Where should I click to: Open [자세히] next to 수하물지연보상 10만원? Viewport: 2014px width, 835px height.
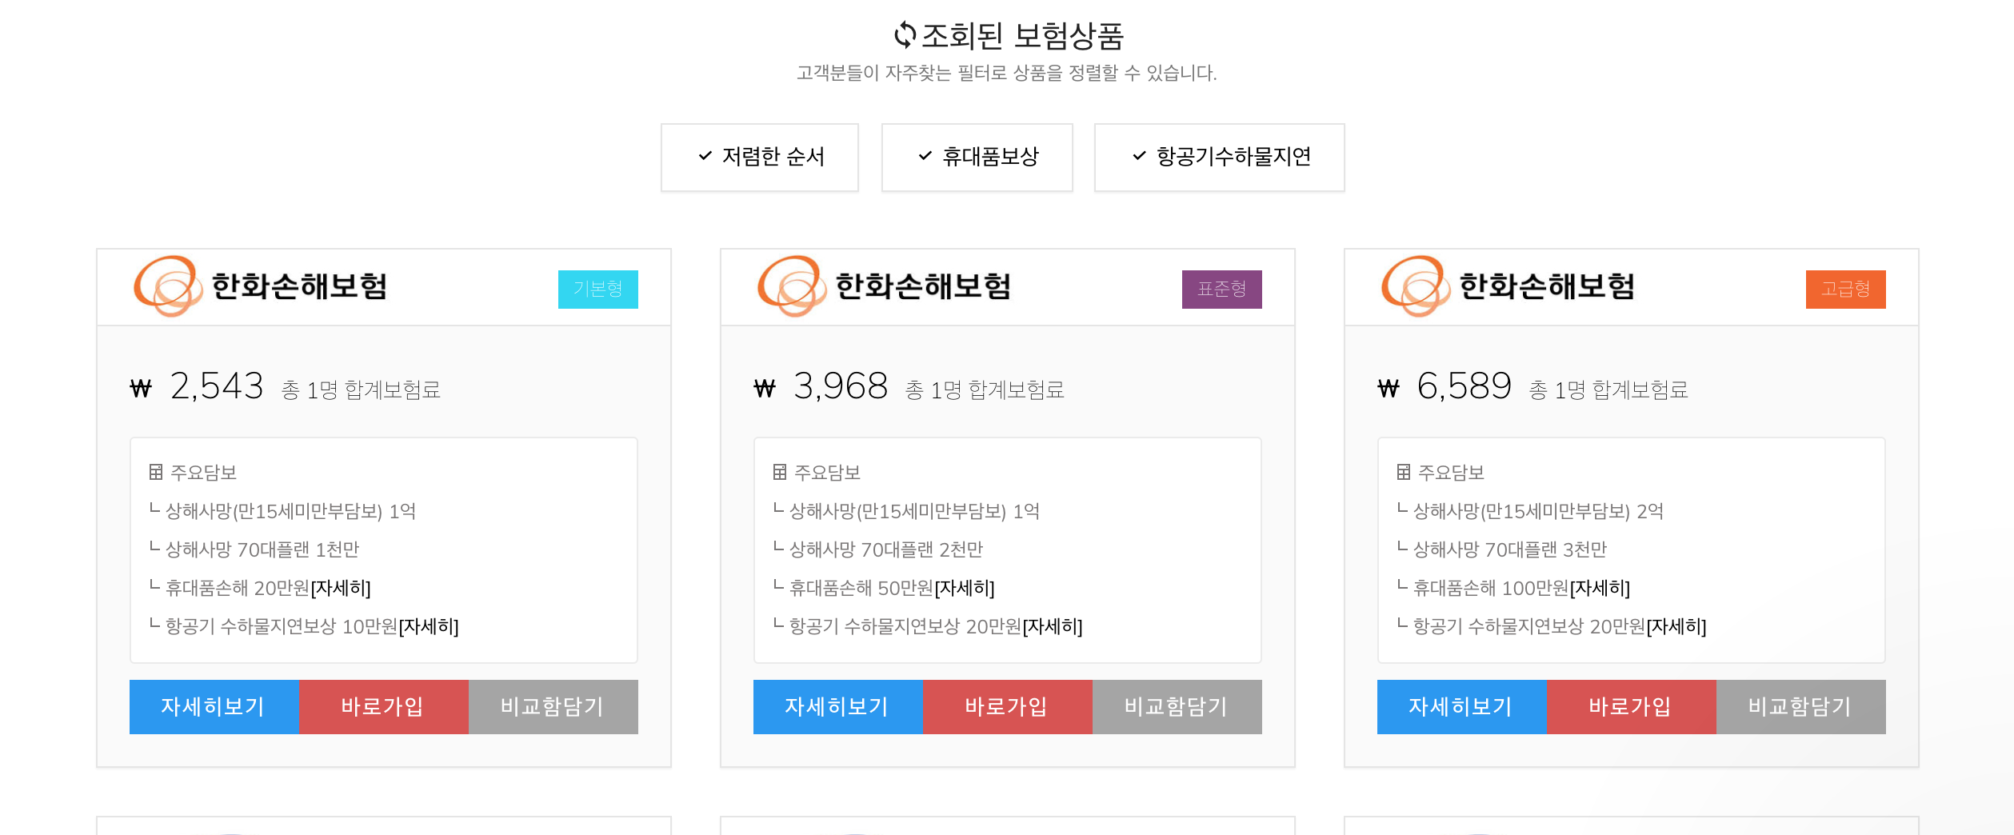pos(429,626)
